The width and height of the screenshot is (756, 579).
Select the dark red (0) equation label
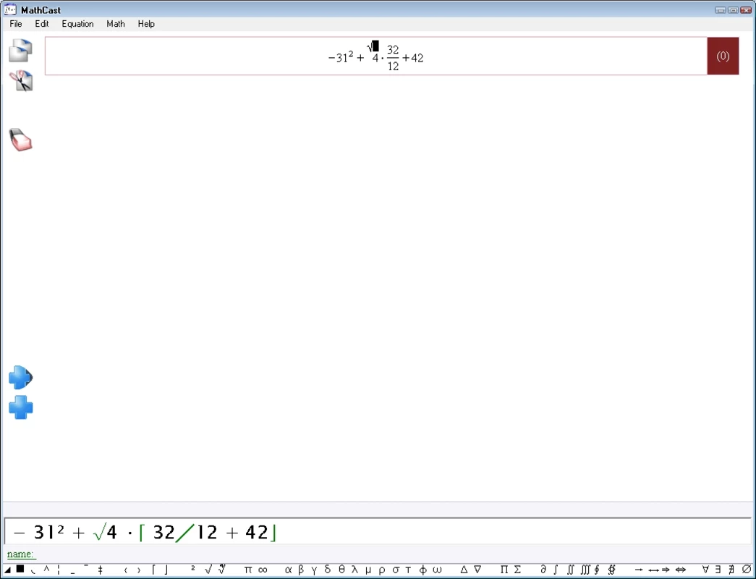click(723, 56)
